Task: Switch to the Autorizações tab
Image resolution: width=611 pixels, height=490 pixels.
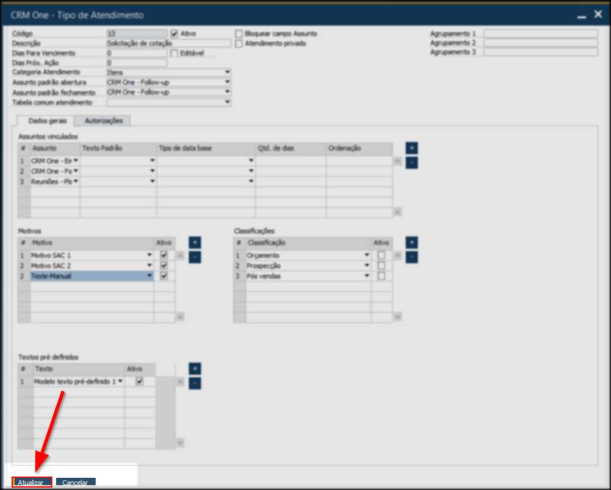Action: [104, 121]
